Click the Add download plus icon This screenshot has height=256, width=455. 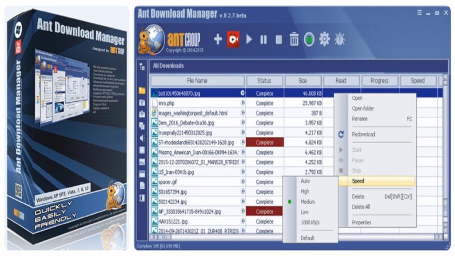(218, 40)
